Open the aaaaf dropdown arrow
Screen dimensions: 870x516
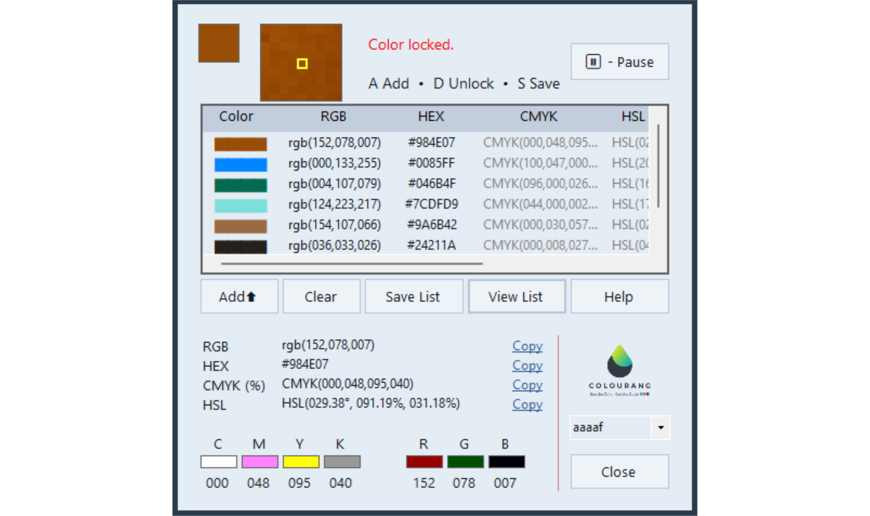click(x=661, y=427)
